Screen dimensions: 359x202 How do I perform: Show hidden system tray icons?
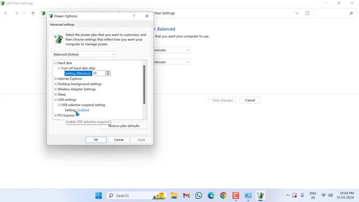tap(288, 195)
